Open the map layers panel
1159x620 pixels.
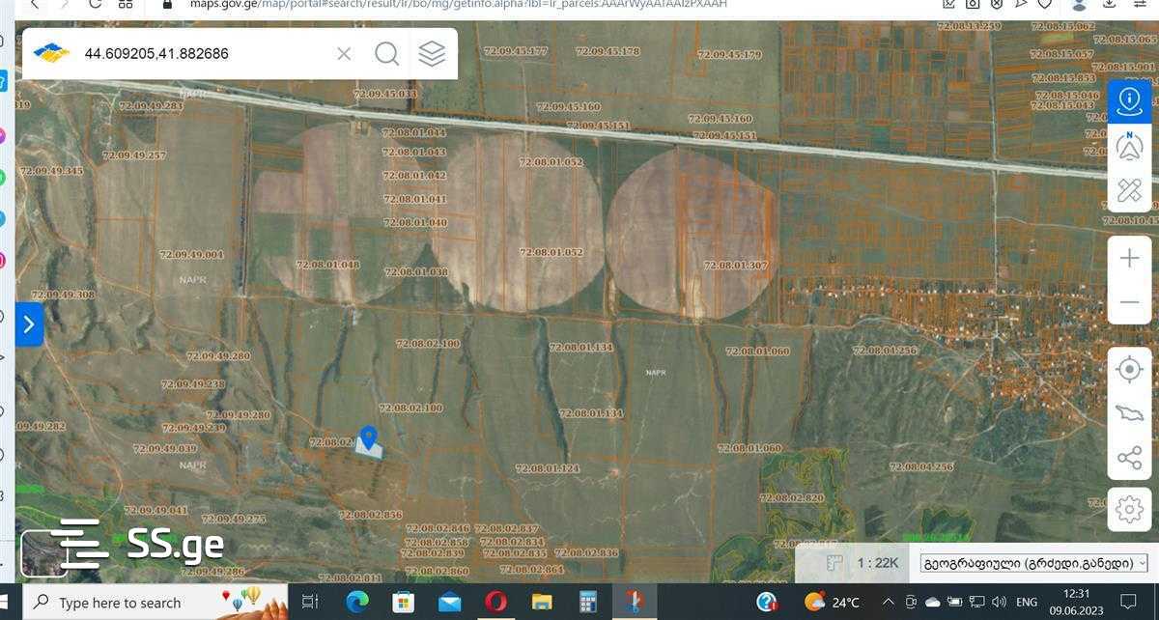(x=432, y=54)
